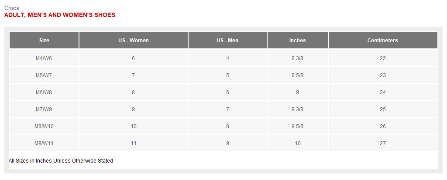The width and height of the screenshot is (447, 180).
Task: Click the US - Women column header
Action: (134, 41)
